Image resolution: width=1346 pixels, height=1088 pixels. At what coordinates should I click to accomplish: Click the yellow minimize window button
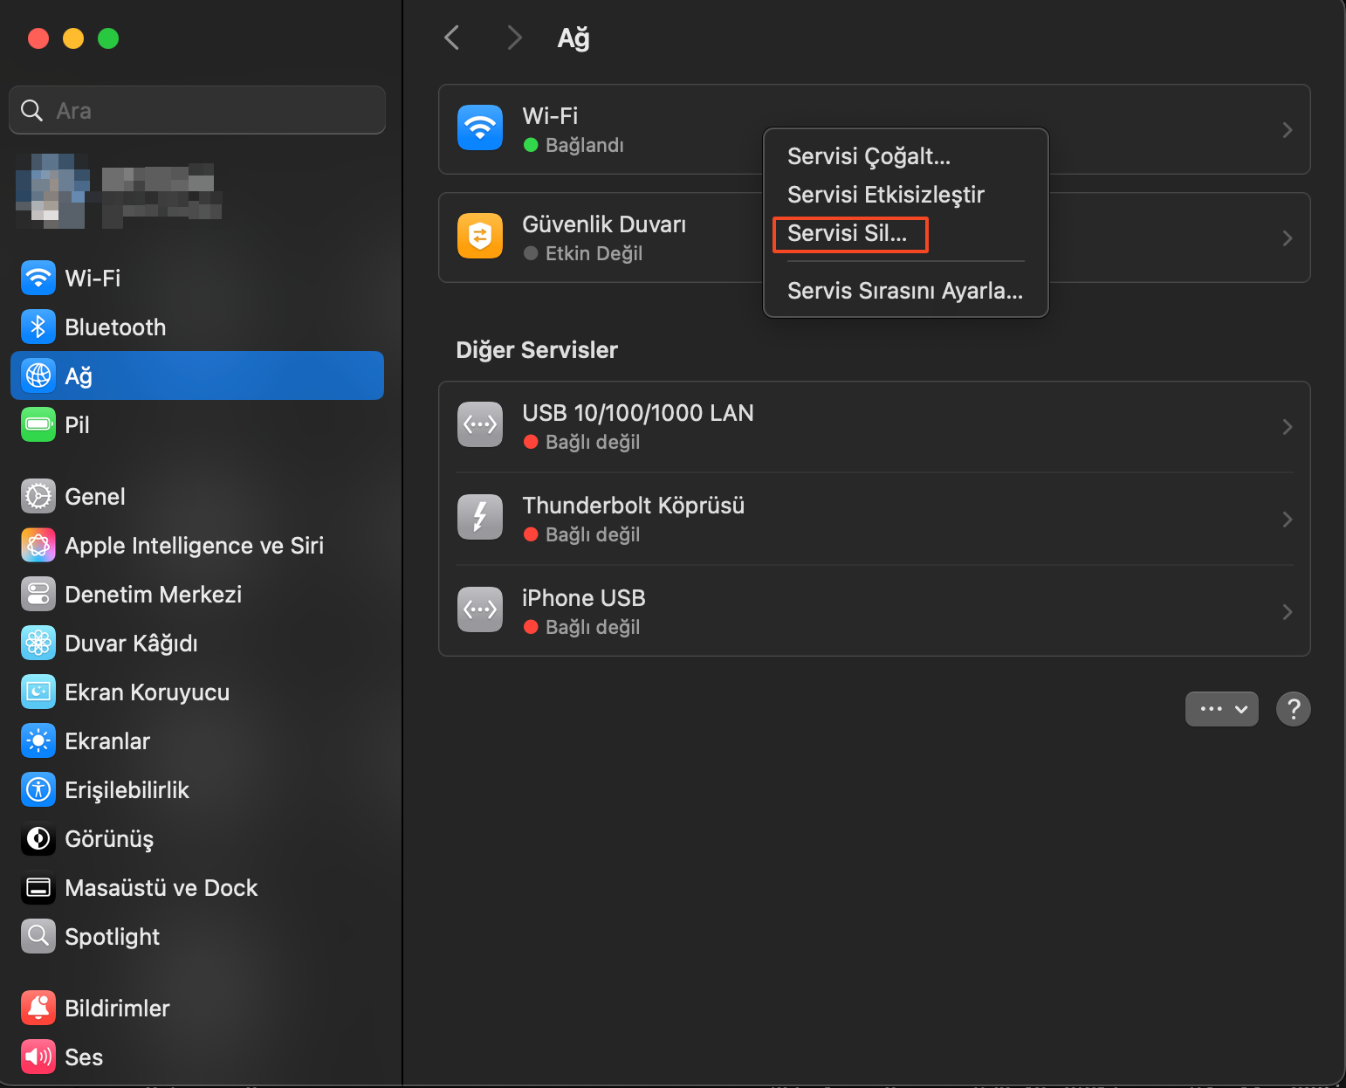73,38
